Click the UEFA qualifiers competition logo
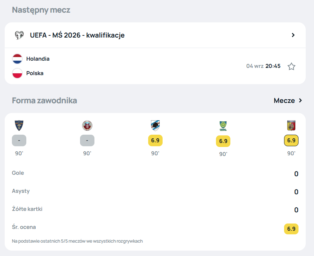This screenshot has height=256, width=314. (x=19, y=35)
